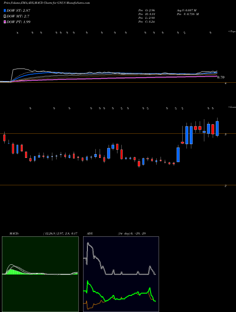This screenshot has height=312, width=236.
Task: Click the chart title for GNUS MunafaSutra.com
Action: (47, 3)
